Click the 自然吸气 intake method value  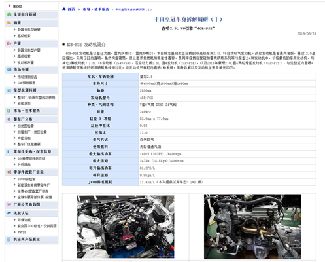click(147, 140)
